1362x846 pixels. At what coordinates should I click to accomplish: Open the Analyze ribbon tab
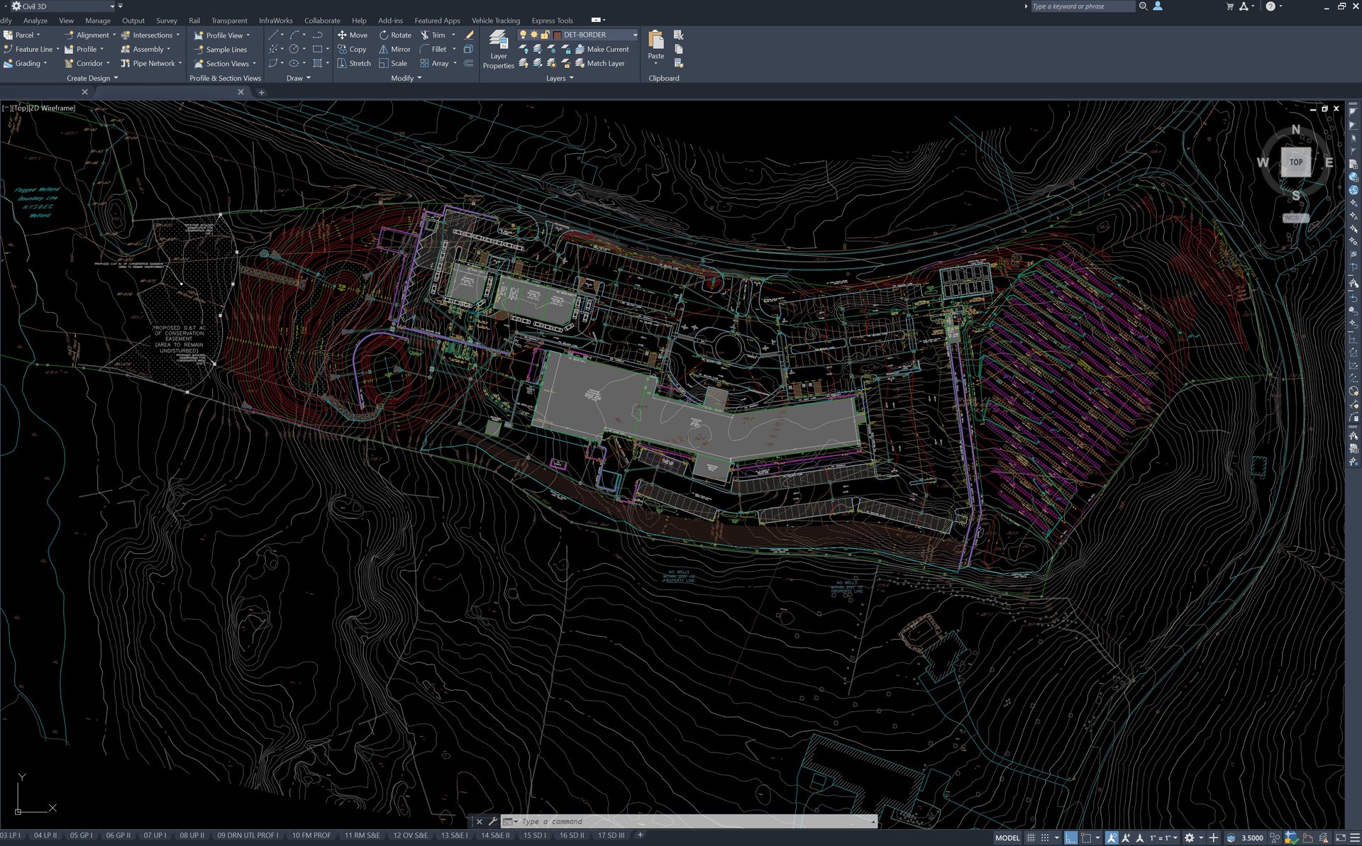[x=35, y=21]
